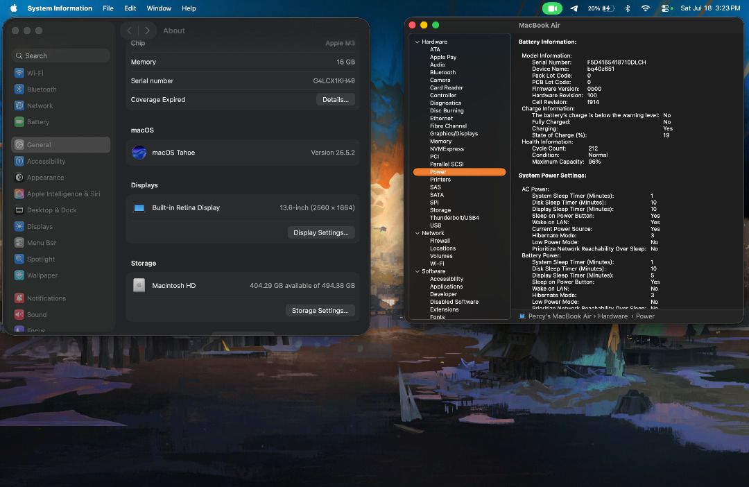
Task: Open the Apple menu
Action: point(13,8)
